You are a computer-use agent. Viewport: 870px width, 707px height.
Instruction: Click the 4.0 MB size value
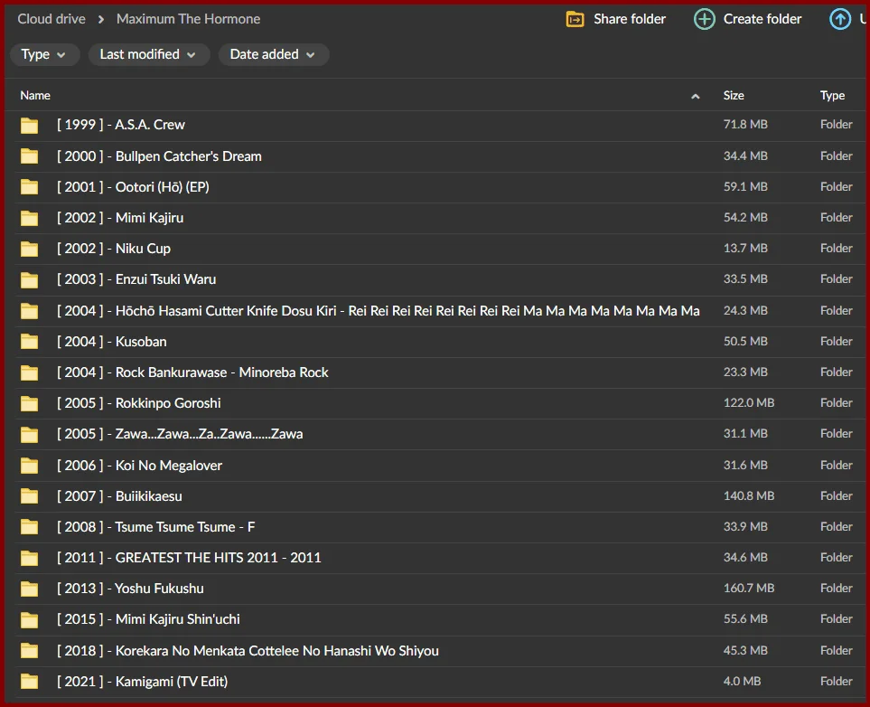[742, 681]
